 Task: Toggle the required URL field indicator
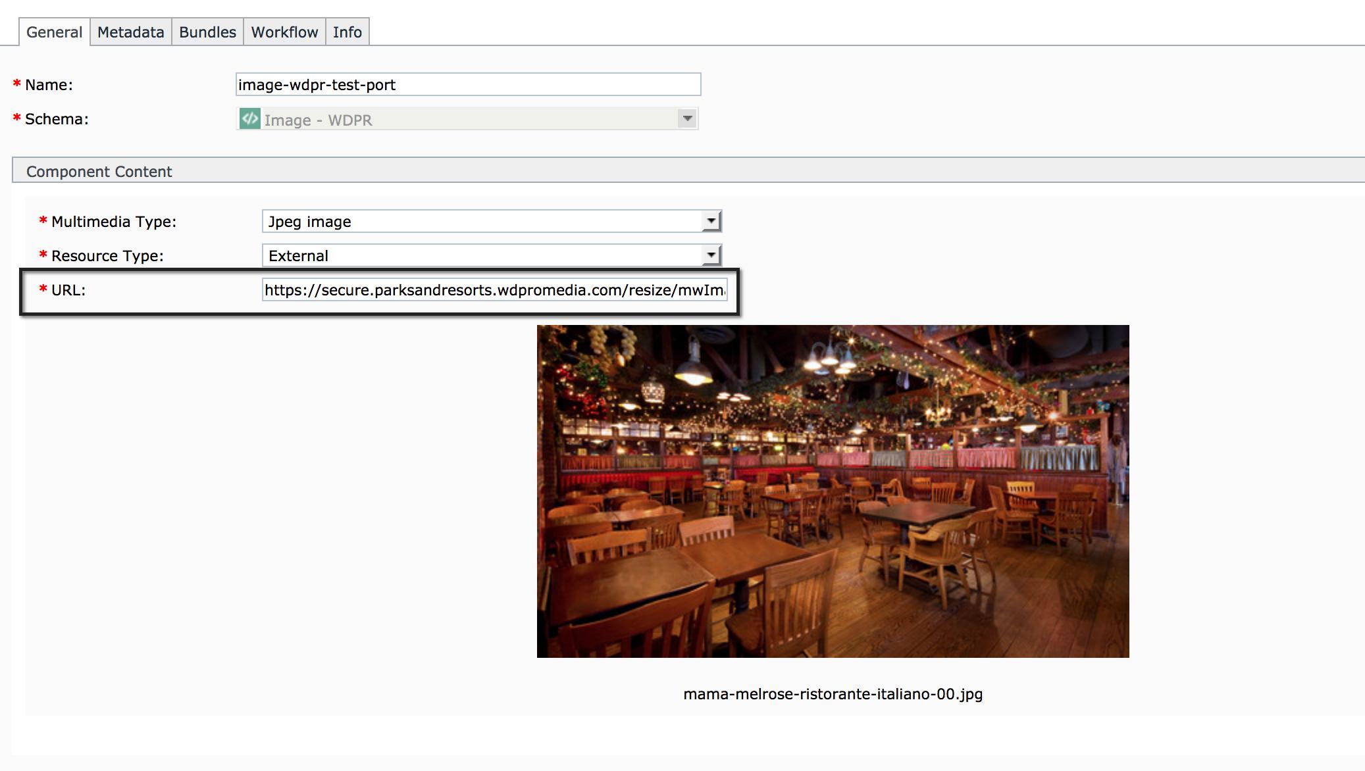point(42,289)
